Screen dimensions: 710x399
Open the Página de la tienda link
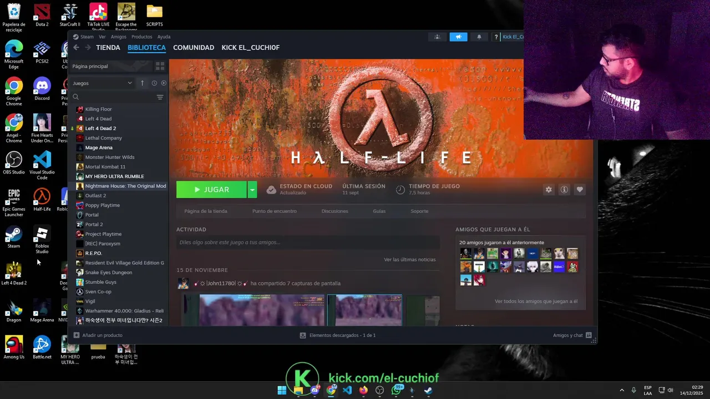(206, 211)
